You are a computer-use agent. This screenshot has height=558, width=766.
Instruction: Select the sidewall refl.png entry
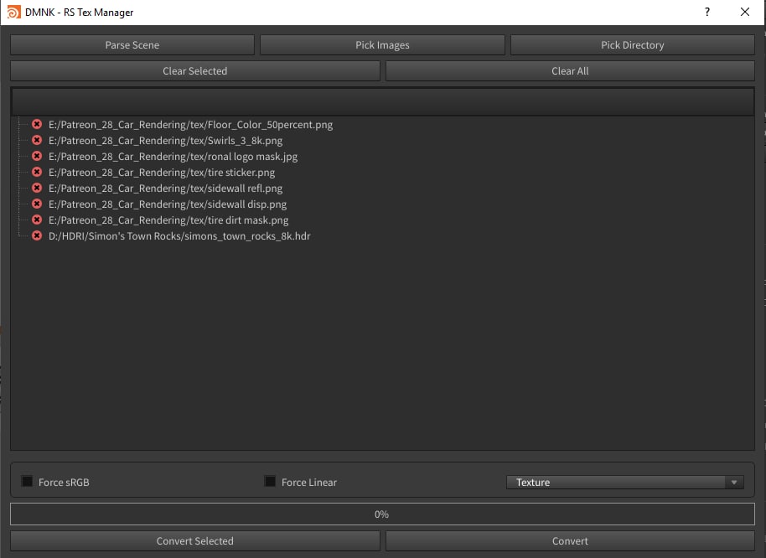tap(166, 189)
